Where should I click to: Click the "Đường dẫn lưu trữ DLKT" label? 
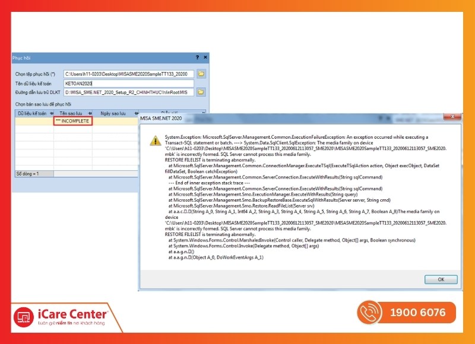pyautogui.click(x=38, y=93)
